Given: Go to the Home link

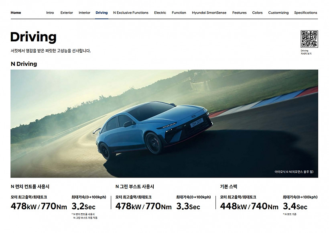Looking at the screenshot, I should click(x=16, y=12).
